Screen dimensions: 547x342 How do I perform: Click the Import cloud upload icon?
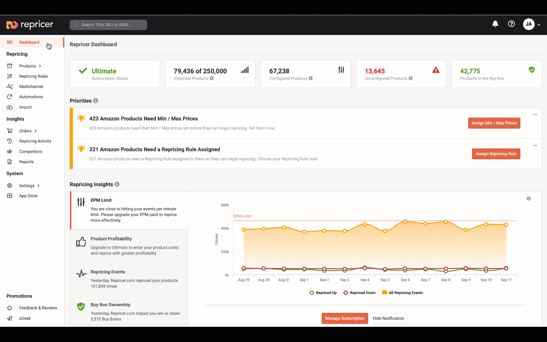9,107
